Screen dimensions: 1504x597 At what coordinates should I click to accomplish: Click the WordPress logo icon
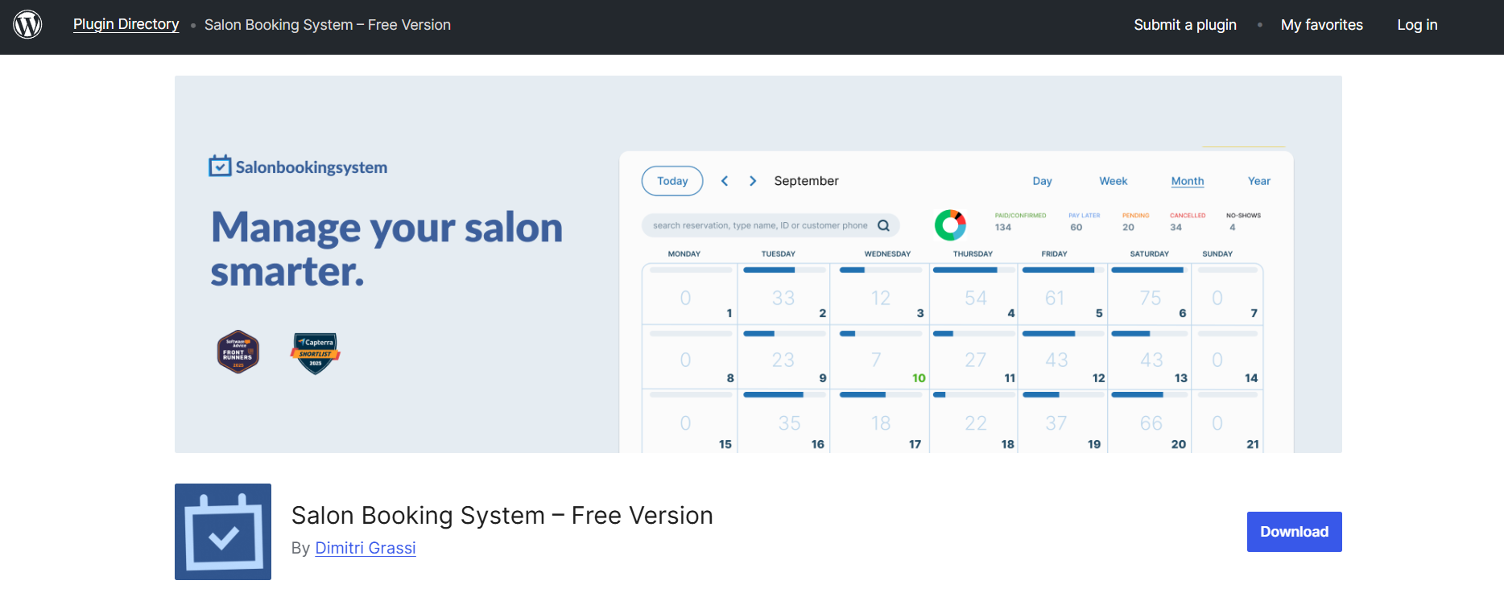tap(27, 25)
